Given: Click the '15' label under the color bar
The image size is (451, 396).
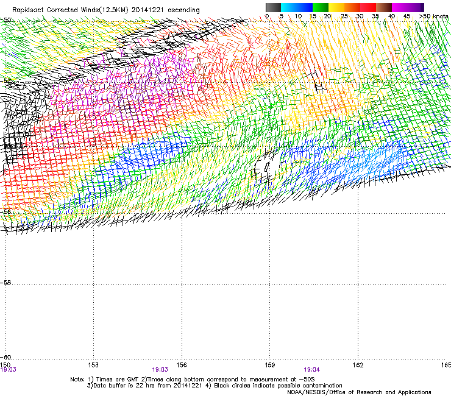Looking at the screenshot, I should (x=313, y=16).
